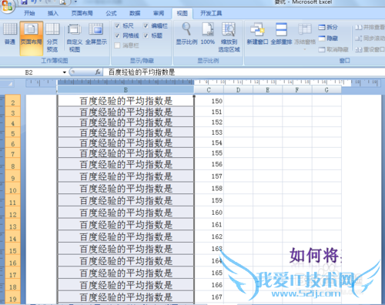Select column D header
This screenshot has height=305, width=385.
pos(238,90)
